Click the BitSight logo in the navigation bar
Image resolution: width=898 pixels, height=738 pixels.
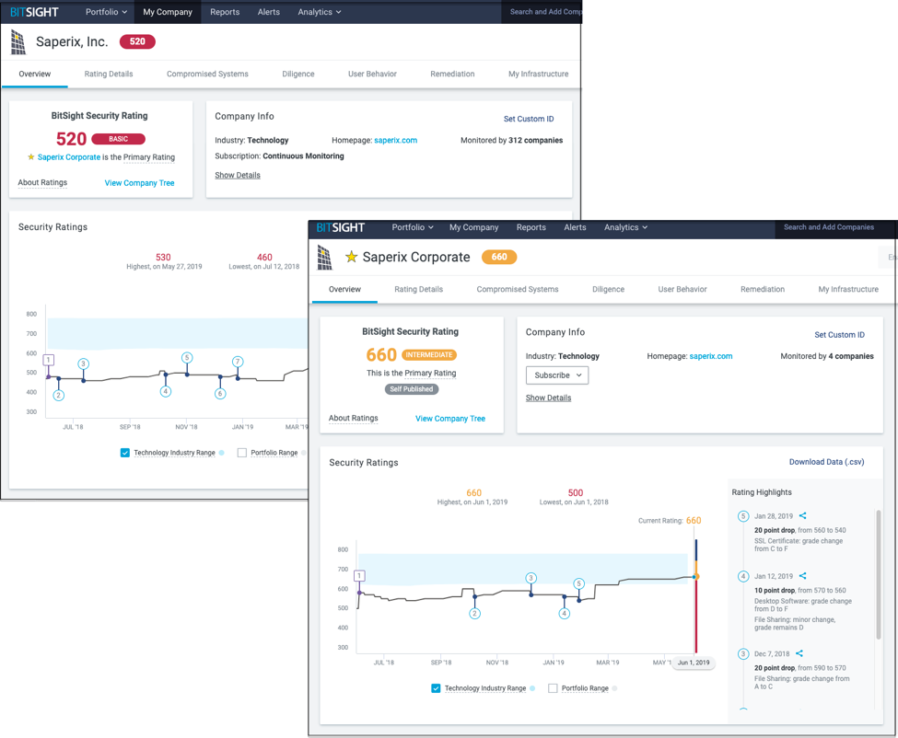[x=341, y=227]
